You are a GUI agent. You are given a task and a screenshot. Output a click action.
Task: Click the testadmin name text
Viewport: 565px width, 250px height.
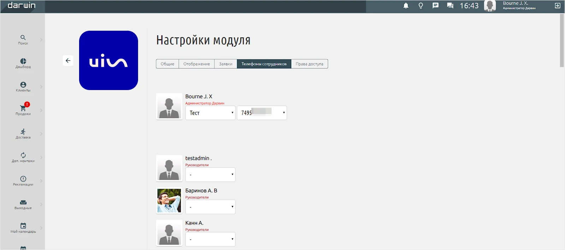tap(198, 158)
